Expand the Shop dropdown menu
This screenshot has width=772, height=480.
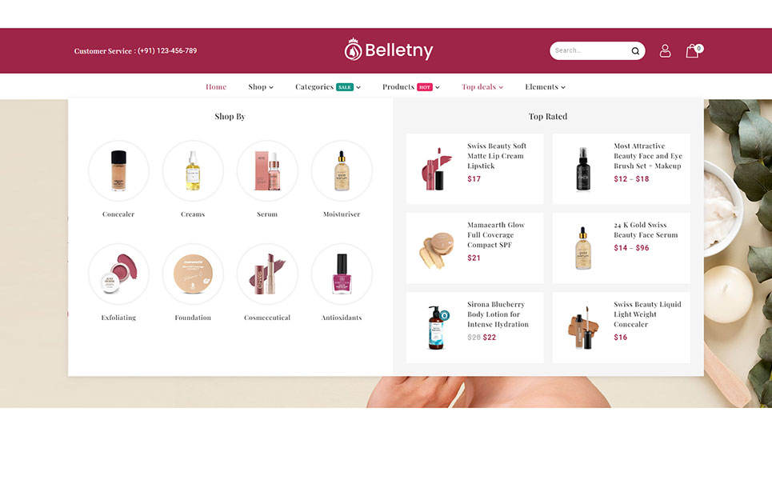[x=261, y=86]
